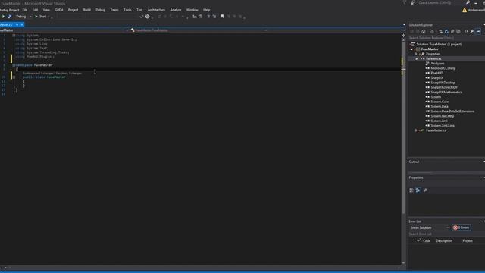Close the FuseMaster.cs editor tab
The image size is (485, 273).
coord(22,24)
